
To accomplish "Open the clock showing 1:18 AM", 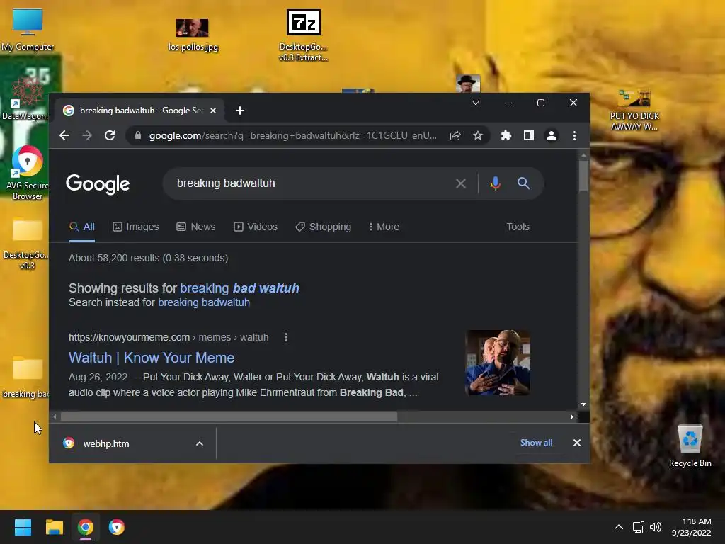I will [x=691, y=527].
